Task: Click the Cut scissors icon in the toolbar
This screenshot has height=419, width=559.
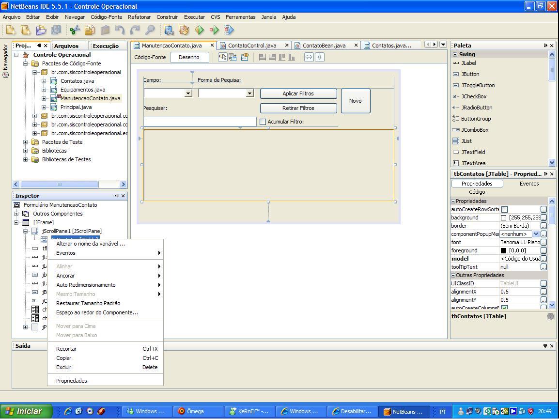Action: tap(75, 31)
